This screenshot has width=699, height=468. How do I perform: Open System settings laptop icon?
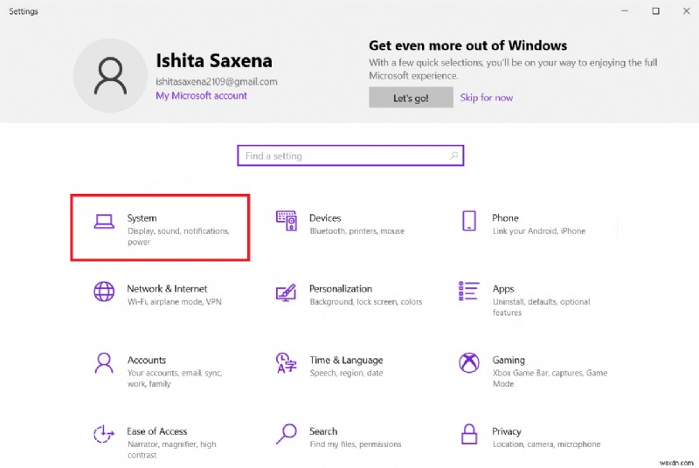pyautogui.click(x=104, y=222)
